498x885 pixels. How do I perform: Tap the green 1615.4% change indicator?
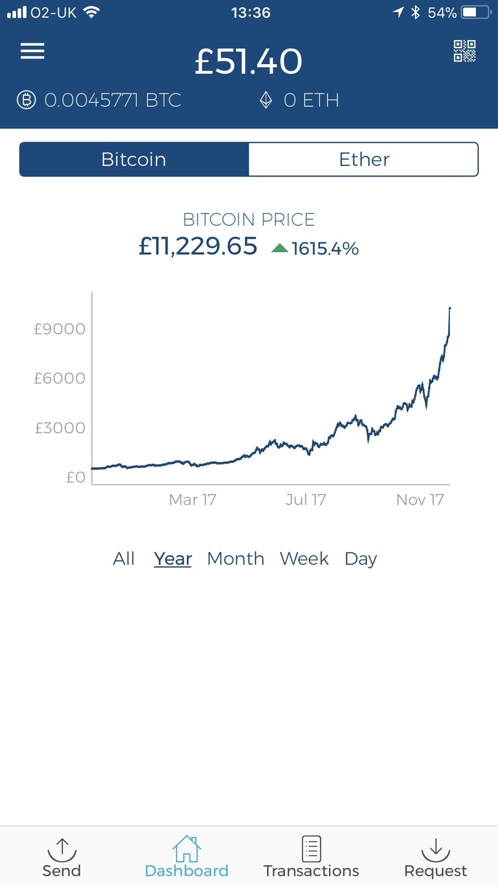click(x=315, y=248)
